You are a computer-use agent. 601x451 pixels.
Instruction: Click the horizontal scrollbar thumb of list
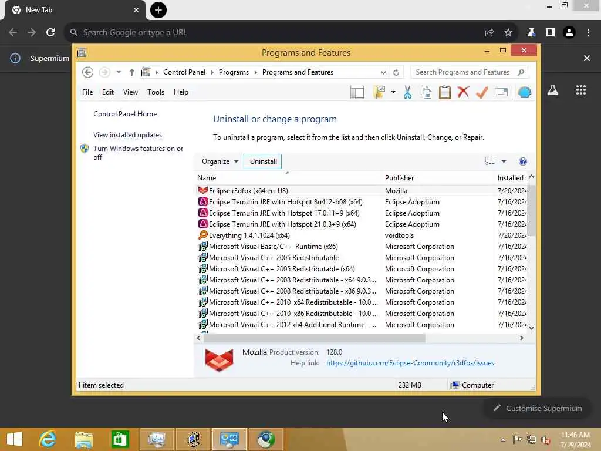[315, 338]
